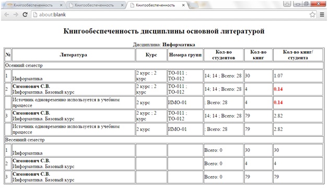Screen dimensions: 328x191
Task: Click the Кол-во книг column header
Action: [x=259, y=55]
